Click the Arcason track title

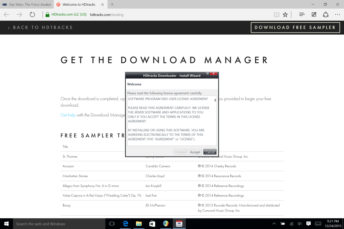(x=68, y=166)
